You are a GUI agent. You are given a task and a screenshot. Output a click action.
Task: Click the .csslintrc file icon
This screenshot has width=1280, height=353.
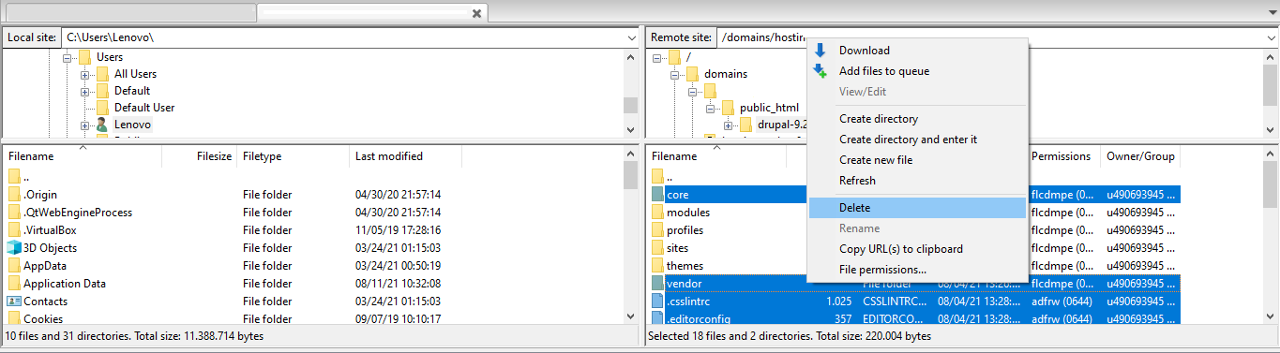(x=657, y=302)
